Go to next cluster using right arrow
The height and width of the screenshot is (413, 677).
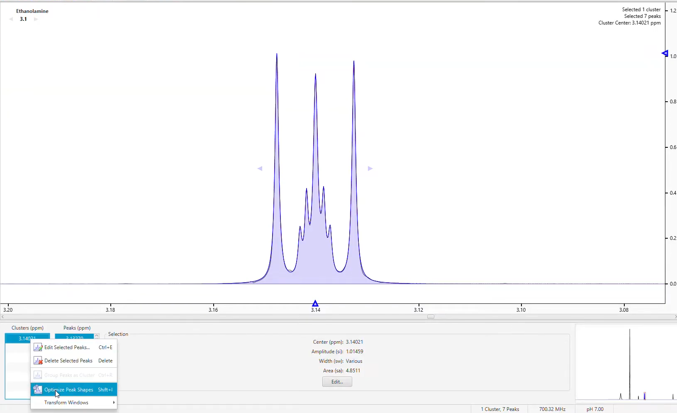tap(36, 19)
